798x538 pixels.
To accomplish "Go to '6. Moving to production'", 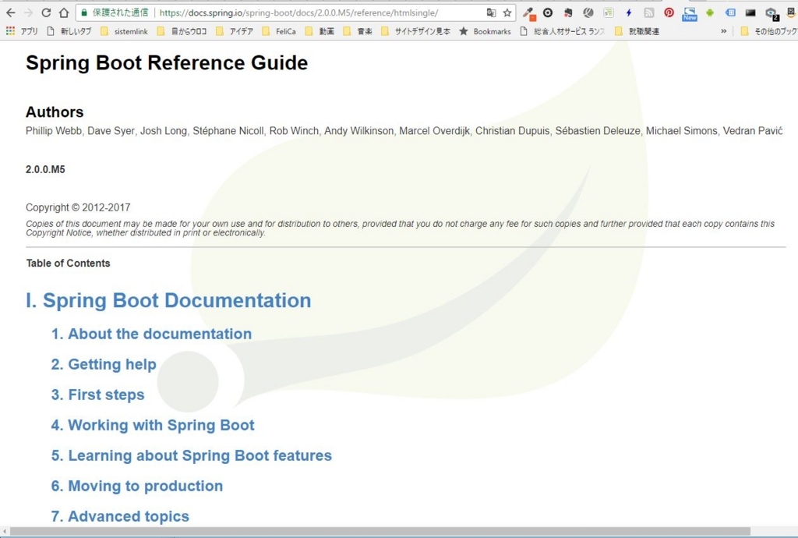I will pyautogui.click(x=137, y=486).
